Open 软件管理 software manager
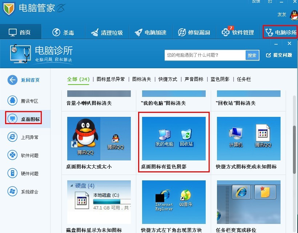298x233 pixels. [238, 32]
